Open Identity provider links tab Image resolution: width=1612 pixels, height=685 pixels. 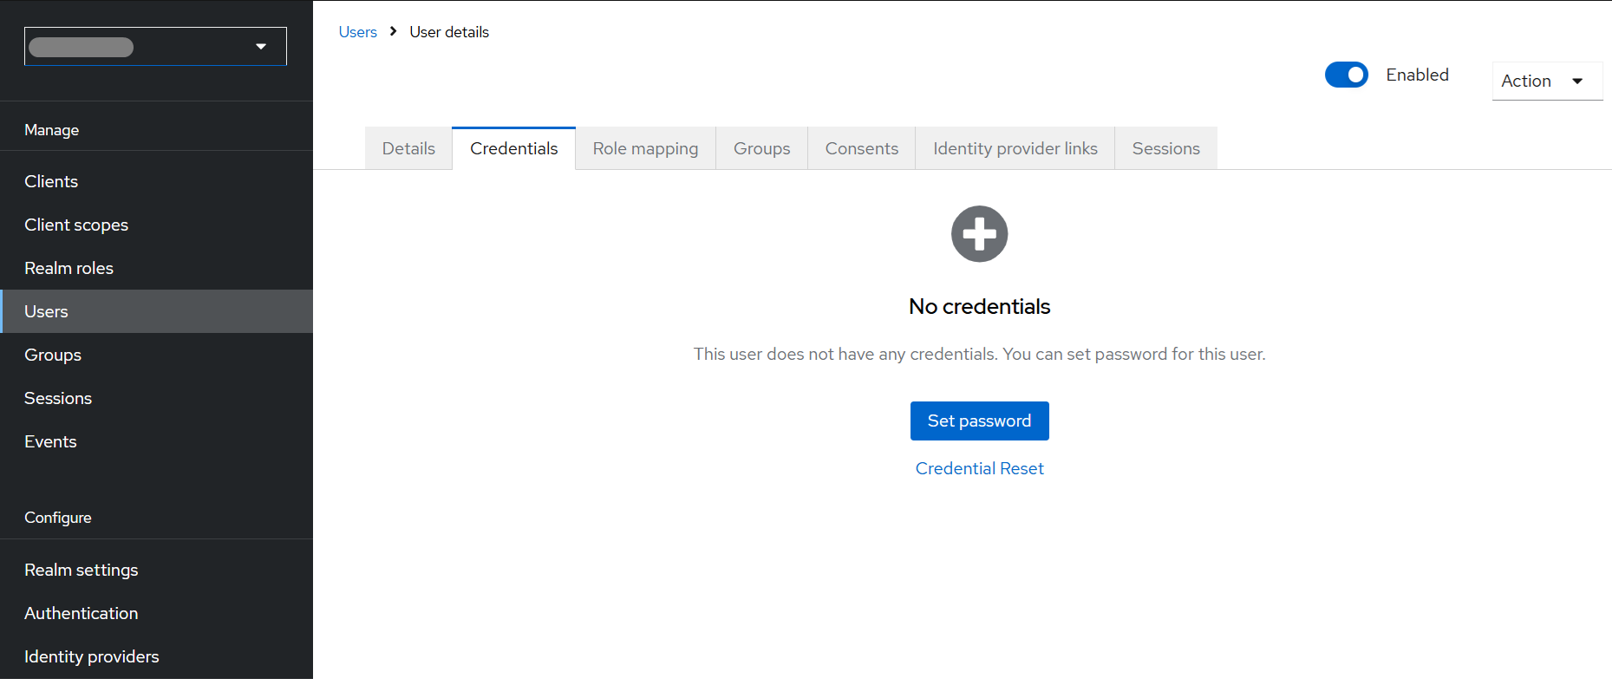[1015, 148]
